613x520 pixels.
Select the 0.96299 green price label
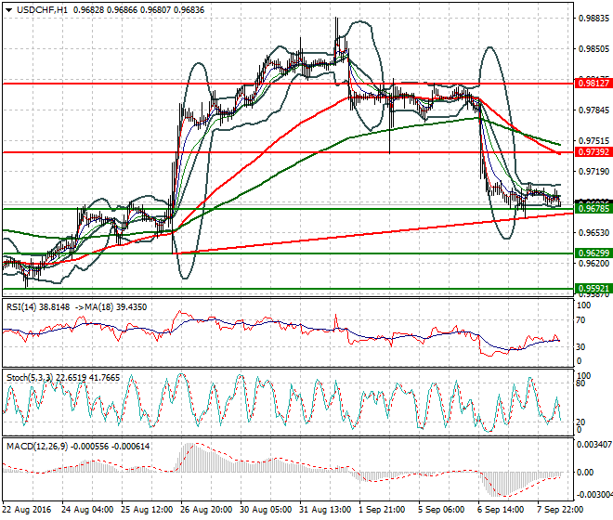593,253
